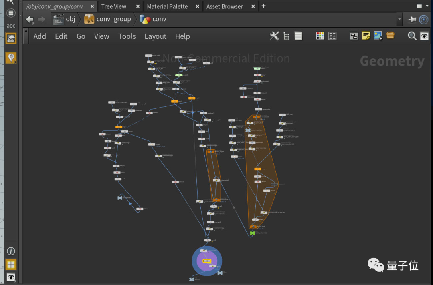Viewport: 433px width, 285px height.
Task: Open the color palette grid icon in toolbar
Action: [x=320, y=36]
